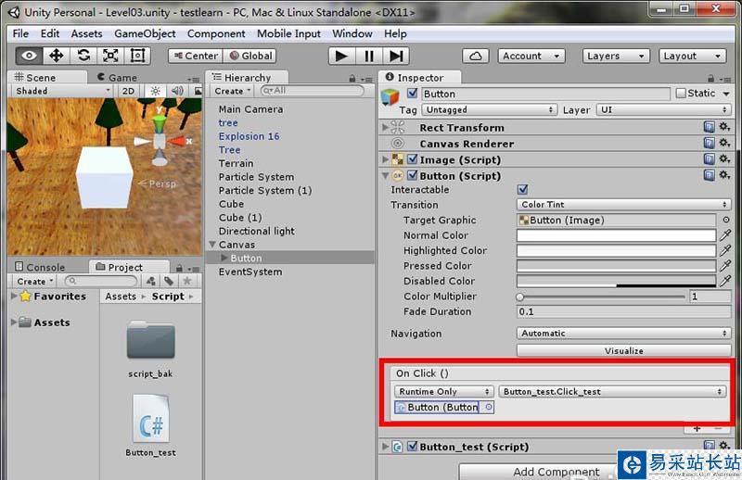Open Button_test.Click_test function dropdown
Viewport: 742px width, 480px height.
pos(612,392)
